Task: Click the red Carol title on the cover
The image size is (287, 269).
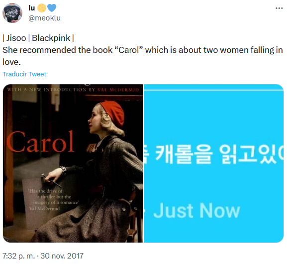Action: tap(40, 142)
